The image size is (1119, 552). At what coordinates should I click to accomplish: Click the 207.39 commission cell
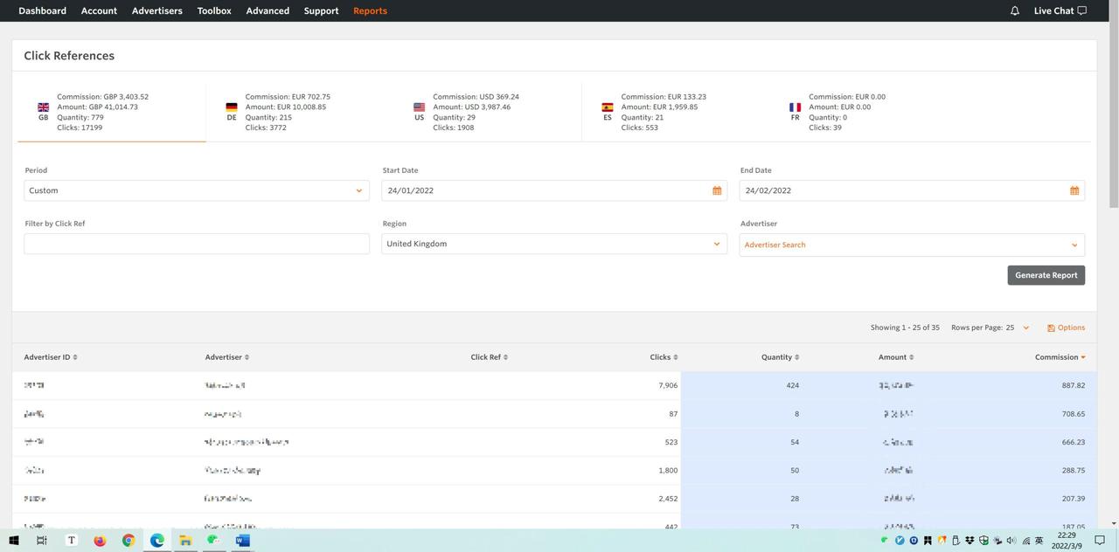(1074, 499)
